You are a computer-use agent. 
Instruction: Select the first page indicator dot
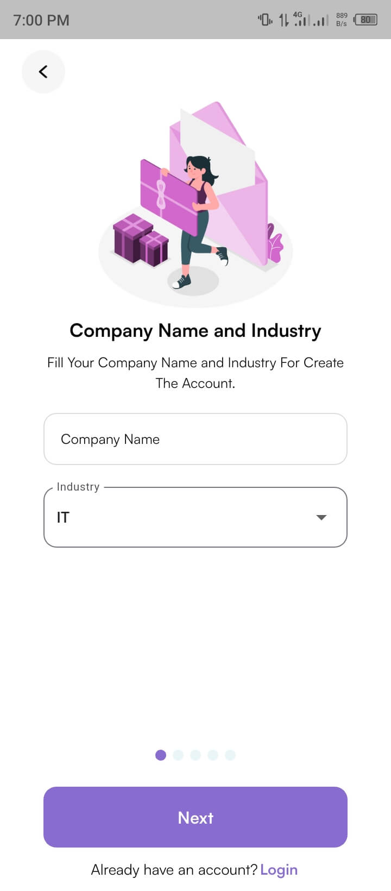pos(161,755)
